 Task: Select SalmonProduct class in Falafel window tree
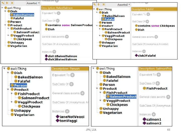click(x=117, y=32)
